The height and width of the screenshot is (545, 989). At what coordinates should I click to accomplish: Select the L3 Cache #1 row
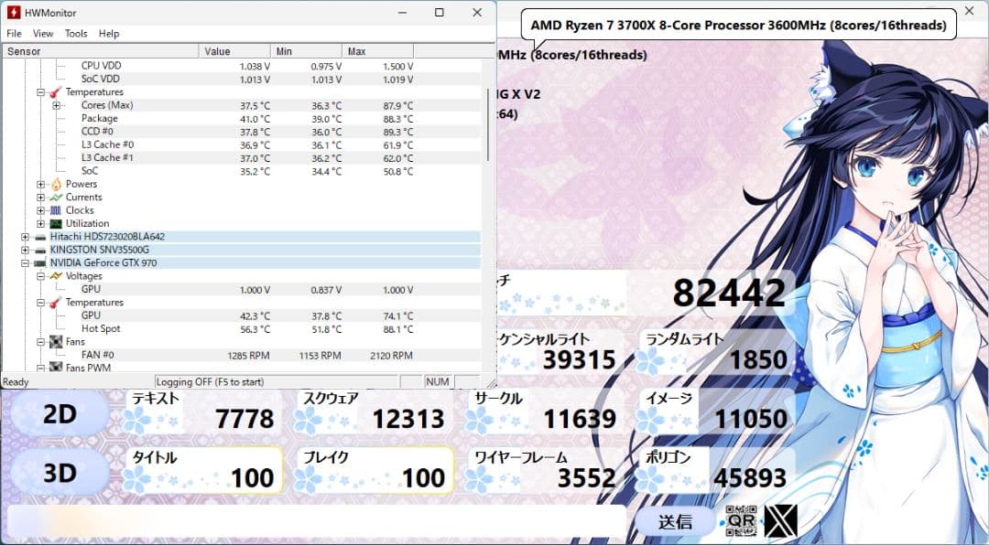point(242,158)
